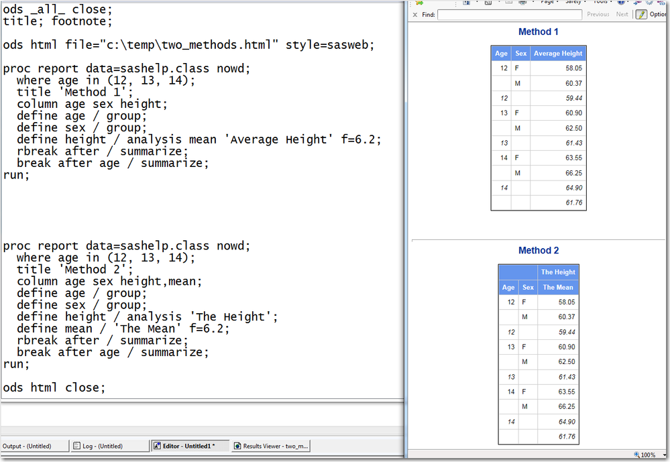Click the 'column age sex height,mean;' line
Viewport: 670px width, 462px height.
tap(109, 281)
